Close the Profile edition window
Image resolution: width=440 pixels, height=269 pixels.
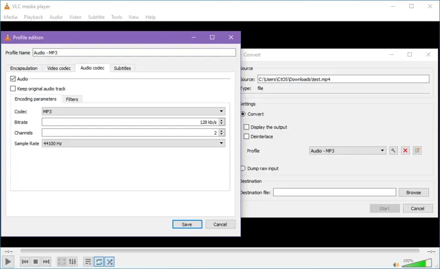[x=231, y=37]
